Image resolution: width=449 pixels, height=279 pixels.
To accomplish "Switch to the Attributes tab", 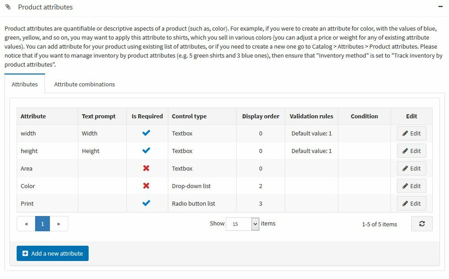I will coord(25,84).
